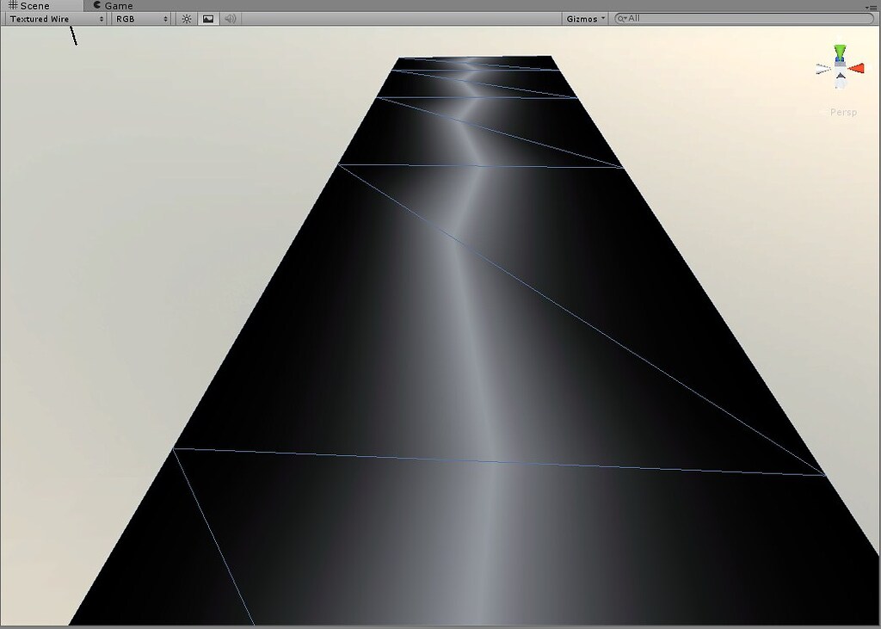
Task: Click inside the All search field
Action: point(680,17)
